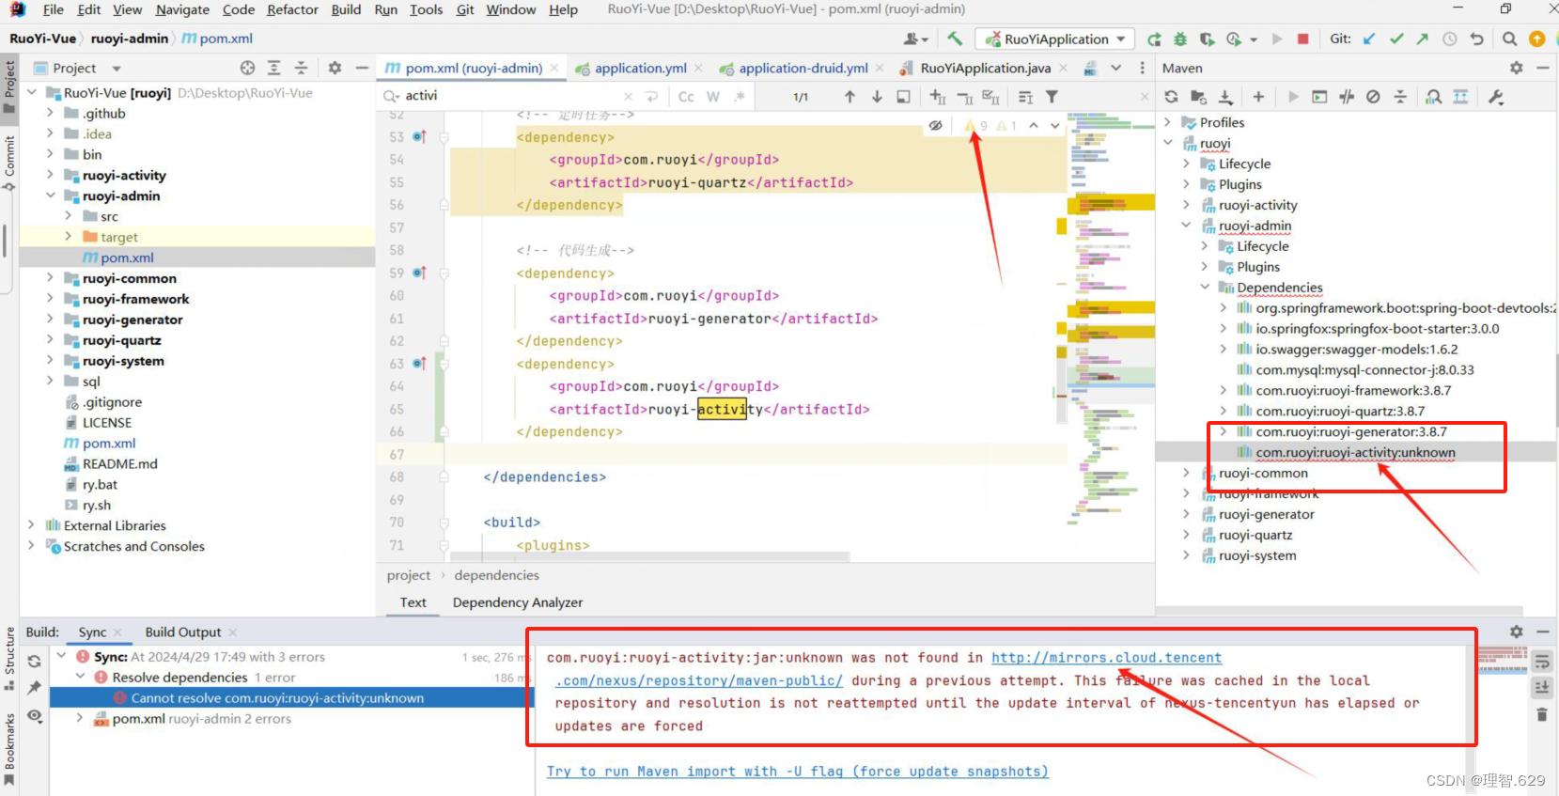Open Maven settings wrench icon

(x=1496, y=97)
